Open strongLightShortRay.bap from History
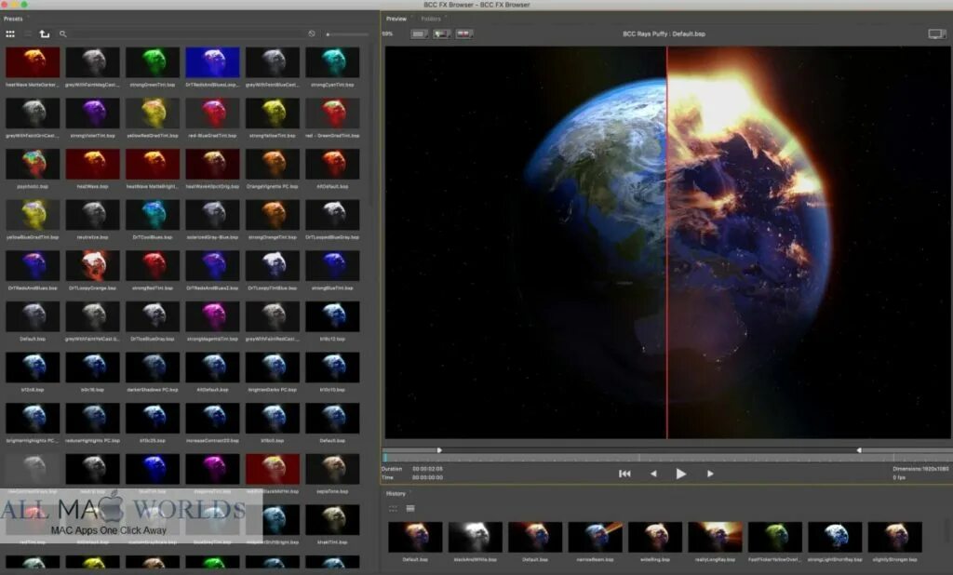The image size is (953, 575). (x=835, y=537)
